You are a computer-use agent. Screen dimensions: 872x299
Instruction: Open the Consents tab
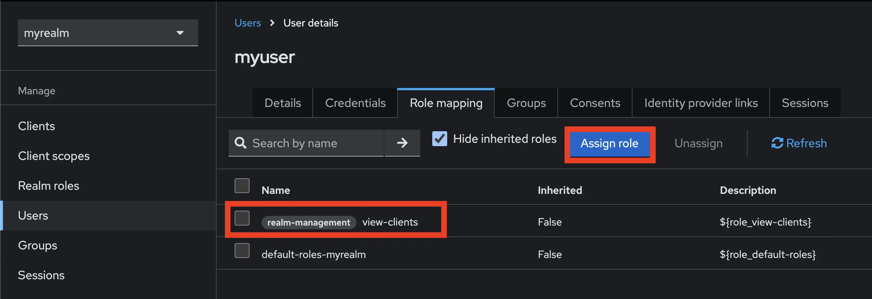[x=595, y=103]
